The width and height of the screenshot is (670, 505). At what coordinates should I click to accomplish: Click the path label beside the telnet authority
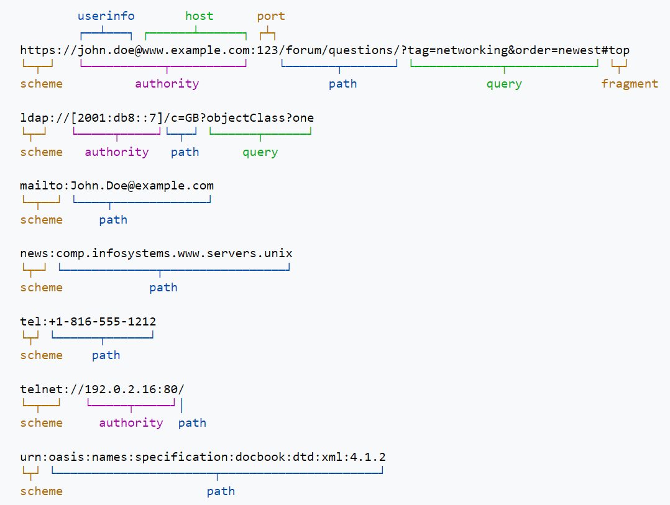click(192, 423)
